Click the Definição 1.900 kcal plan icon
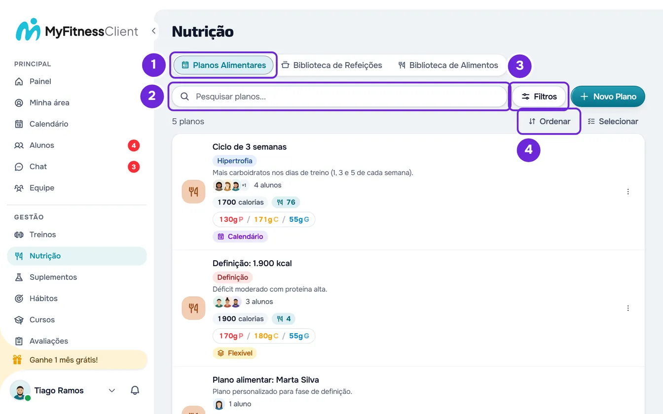This screenshot has height=414, width=663. point(193,308)
